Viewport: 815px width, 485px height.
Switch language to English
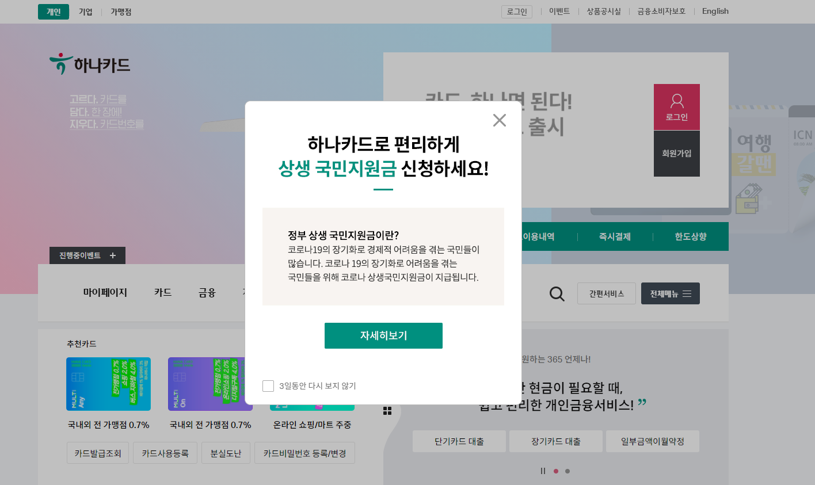pyautogui.click(x=715, y=11)
